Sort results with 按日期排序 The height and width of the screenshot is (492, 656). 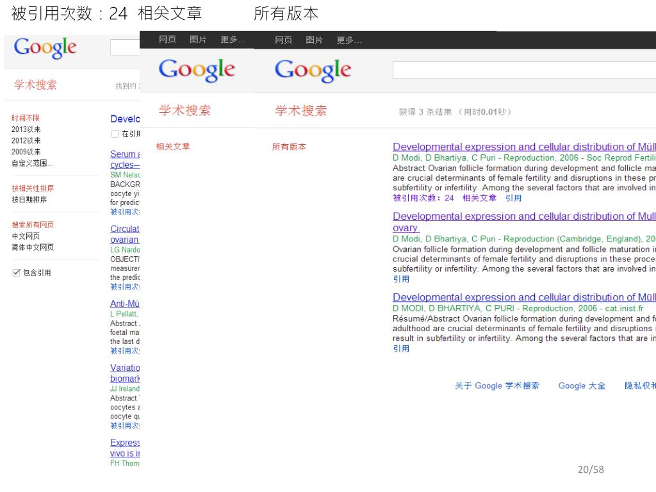[x=29, y=200]
